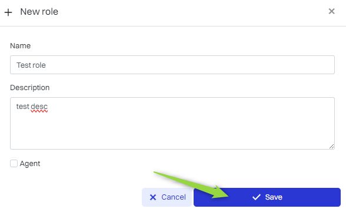The image size is (346, 212).
Task: Click the misspelled word "desc"
Action: [x=39, y=107]
